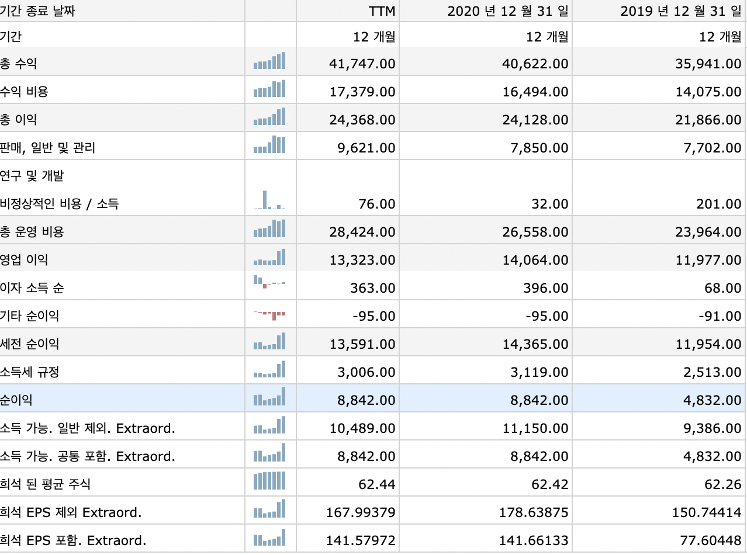Click the 수익 비용 row label
The width and height of the screenshot is (747, 555).
pos(24,91)
